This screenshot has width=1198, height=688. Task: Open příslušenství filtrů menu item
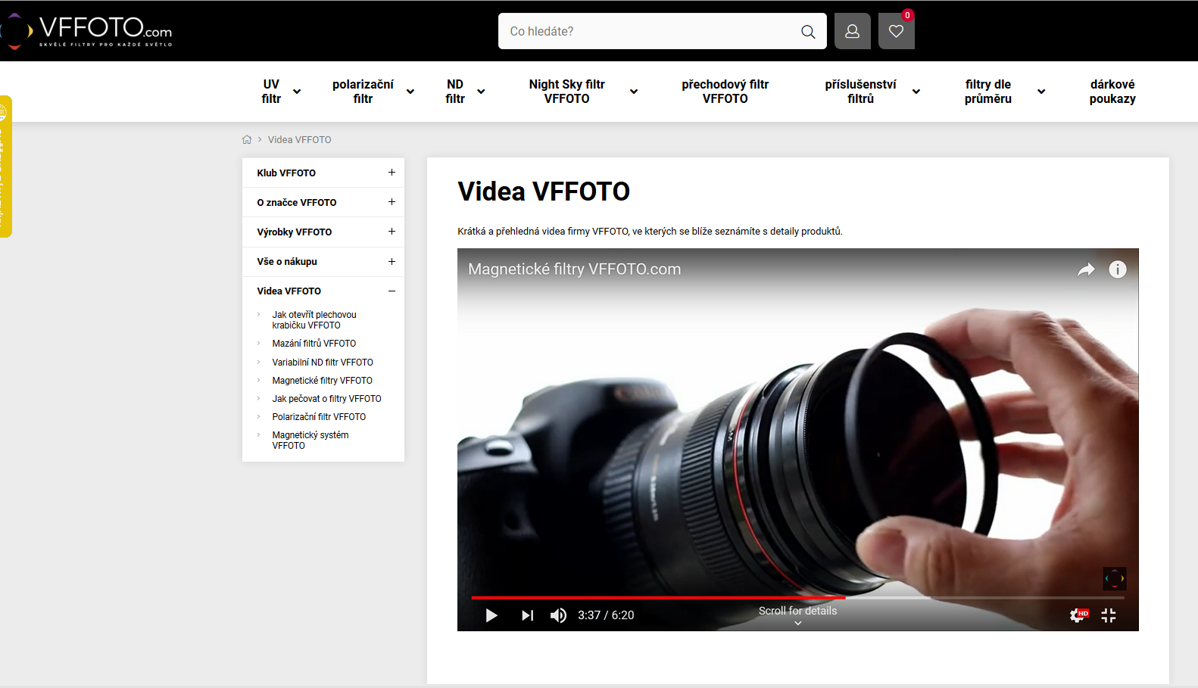point(860,92)
